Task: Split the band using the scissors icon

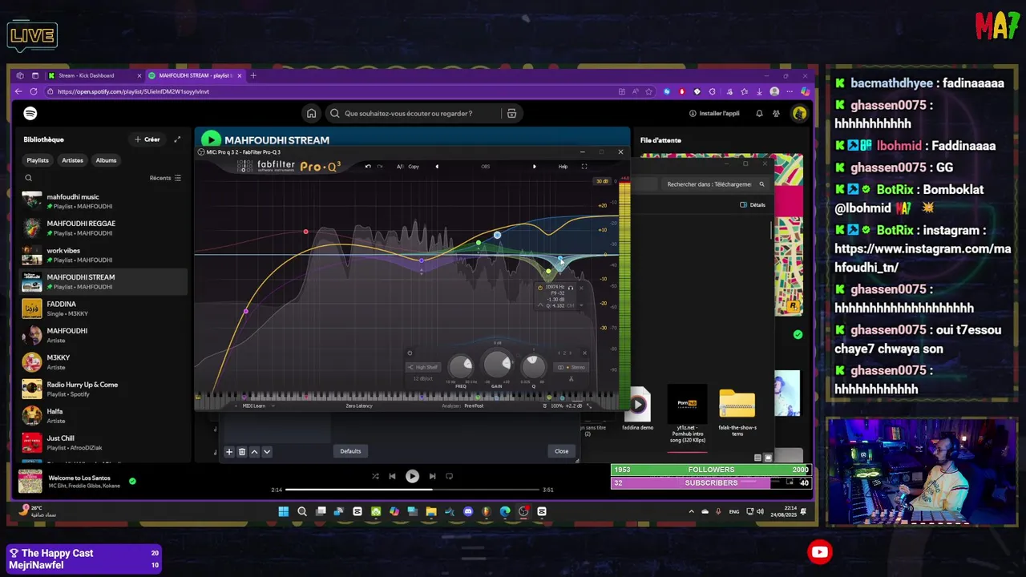Action: (572, 379)
